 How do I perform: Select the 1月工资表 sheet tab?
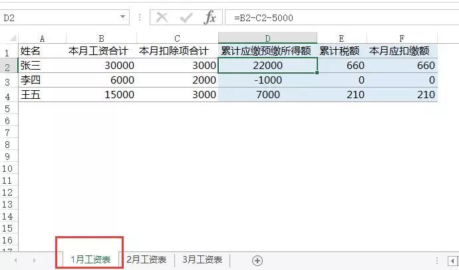click(90, 259)
